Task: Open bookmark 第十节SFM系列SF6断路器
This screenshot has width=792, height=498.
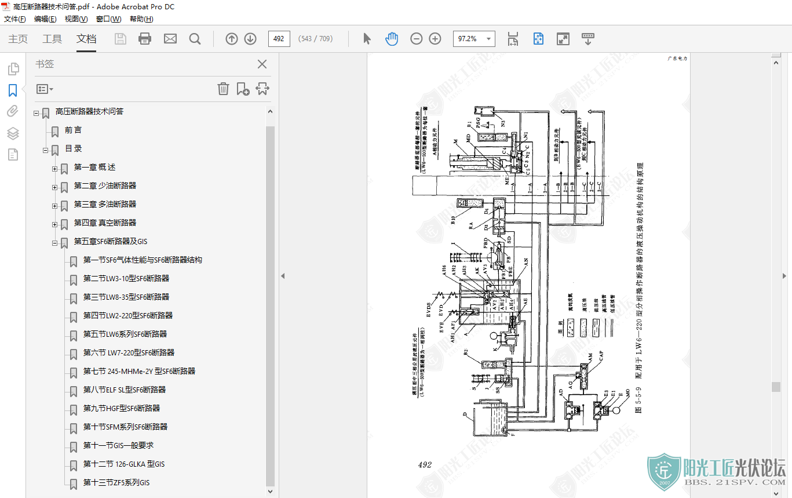Action: click(x=125, y=427)
